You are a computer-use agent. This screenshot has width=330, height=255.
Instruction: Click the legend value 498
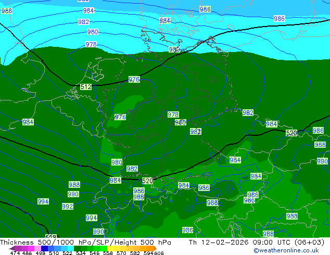pos(41,253)
